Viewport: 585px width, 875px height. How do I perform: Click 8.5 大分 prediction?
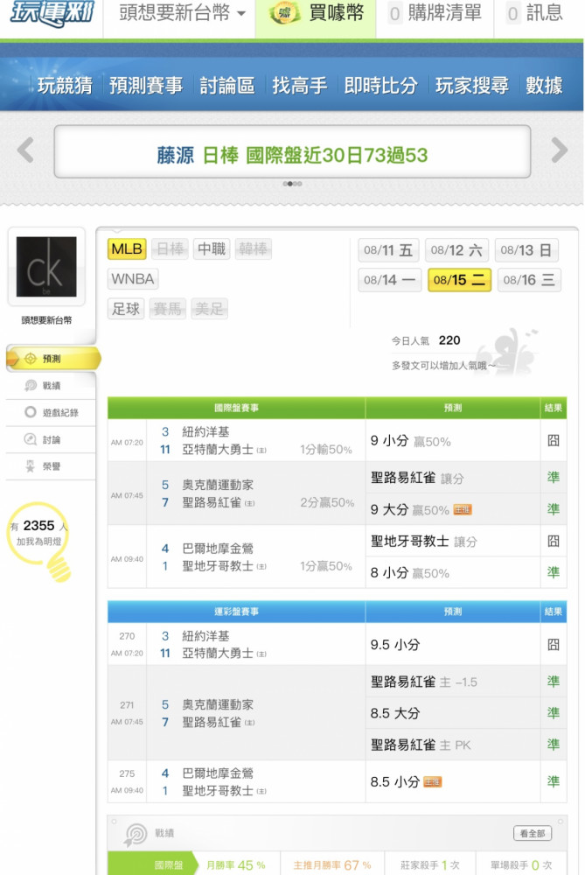(x=395, y=713)
